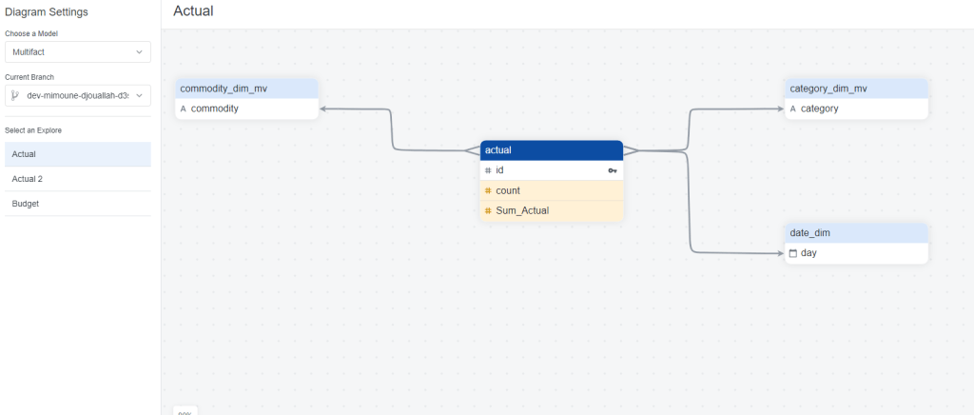Click the zoom percentage indicator at canvas bottom
The width and height of the screenshot is (974, 415).
pos(185,412)
